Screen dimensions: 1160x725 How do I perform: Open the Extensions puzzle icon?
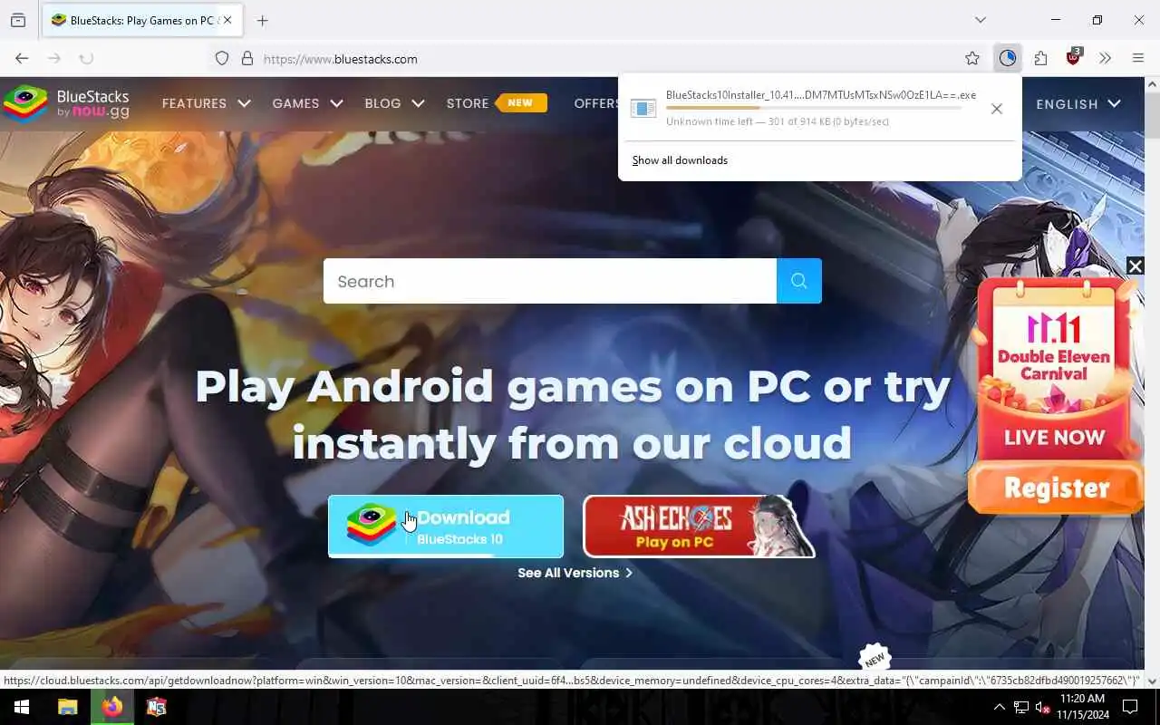pos(1040,58)
